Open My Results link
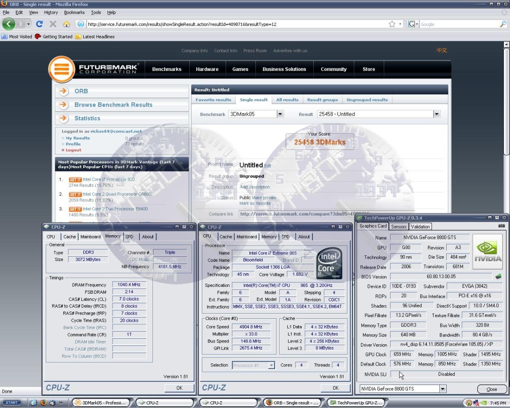 tap(78, 138)
